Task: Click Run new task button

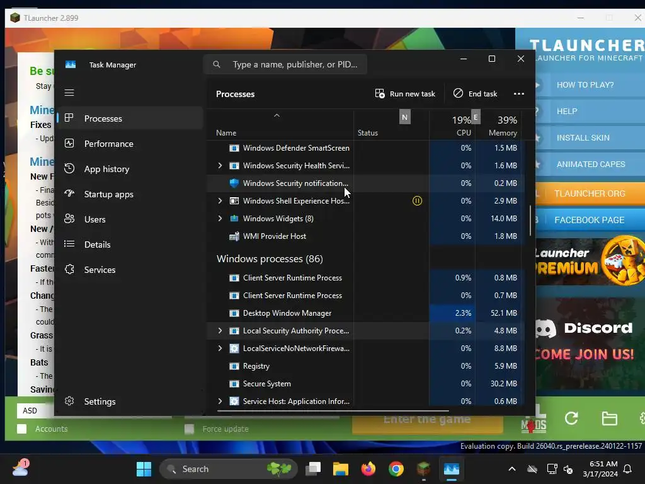Action: (405, 94)
